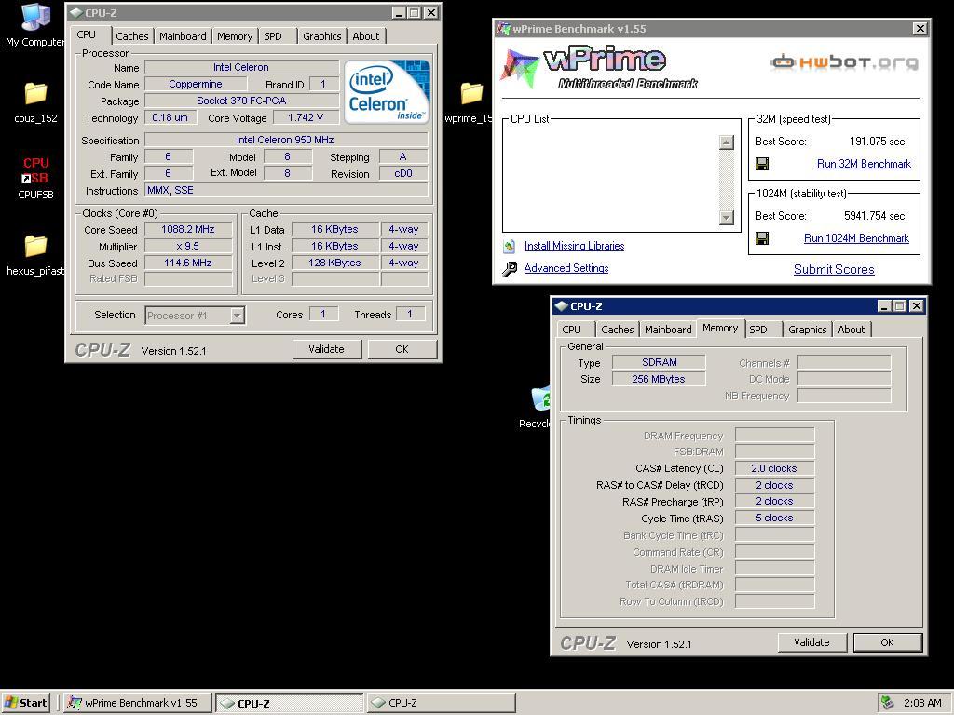Click the memory Type SDRAM field
The image size is (954, 715).
click(659, 362)
